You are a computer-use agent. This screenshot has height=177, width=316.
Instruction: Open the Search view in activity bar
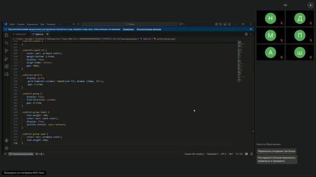click(x=6, y=43)
